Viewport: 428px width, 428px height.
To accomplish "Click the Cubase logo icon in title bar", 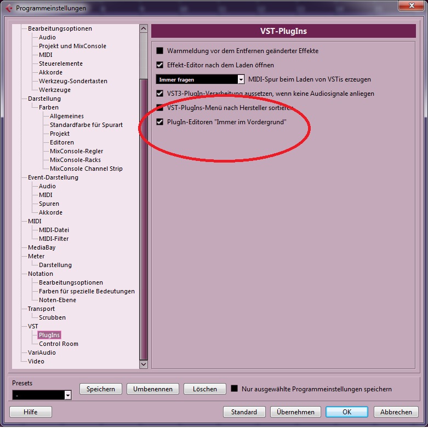I will [x=9, y=8].
